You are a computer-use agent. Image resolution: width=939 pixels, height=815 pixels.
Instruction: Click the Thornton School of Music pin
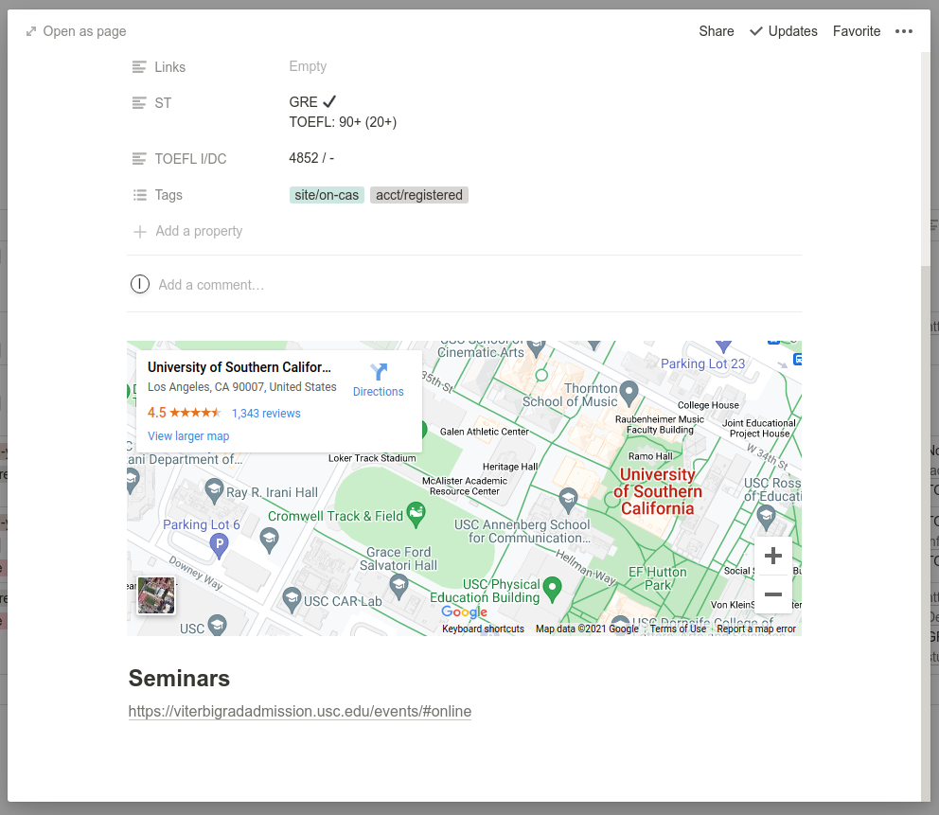coord(629,393)
